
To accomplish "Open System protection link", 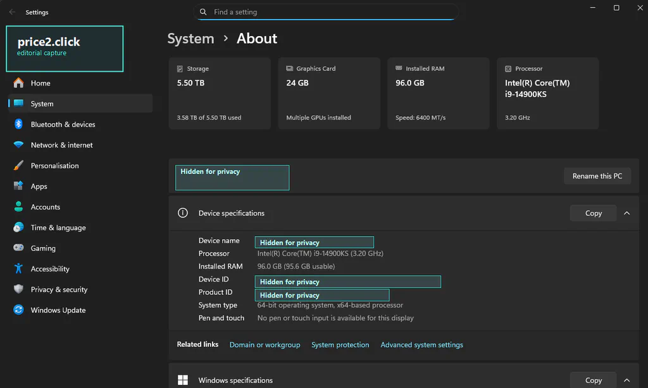I will tap(340, 344).
